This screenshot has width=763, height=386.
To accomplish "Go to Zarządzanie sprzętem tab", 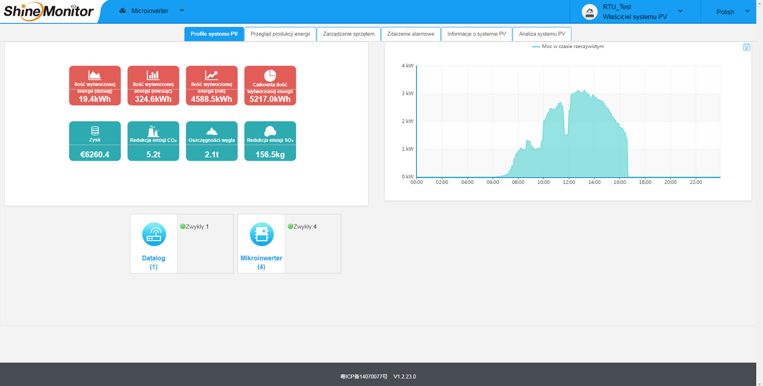I will click(x=349, y=34).
